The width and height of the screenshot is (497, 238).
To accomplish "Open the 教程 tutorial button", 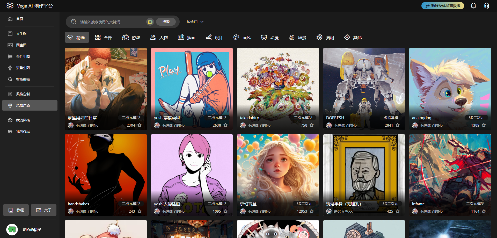I will (16, 210).
